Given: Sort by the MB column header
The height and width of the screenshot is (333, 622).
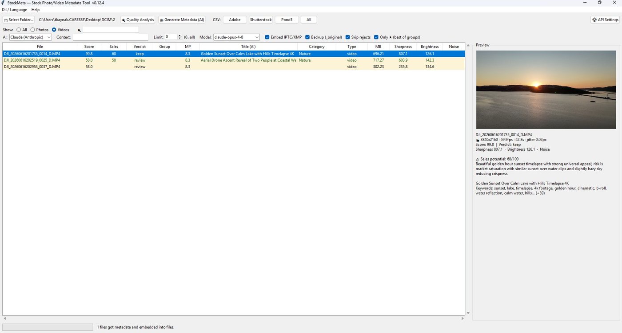Looking at the screenshot, I should (x=379, y=47).
